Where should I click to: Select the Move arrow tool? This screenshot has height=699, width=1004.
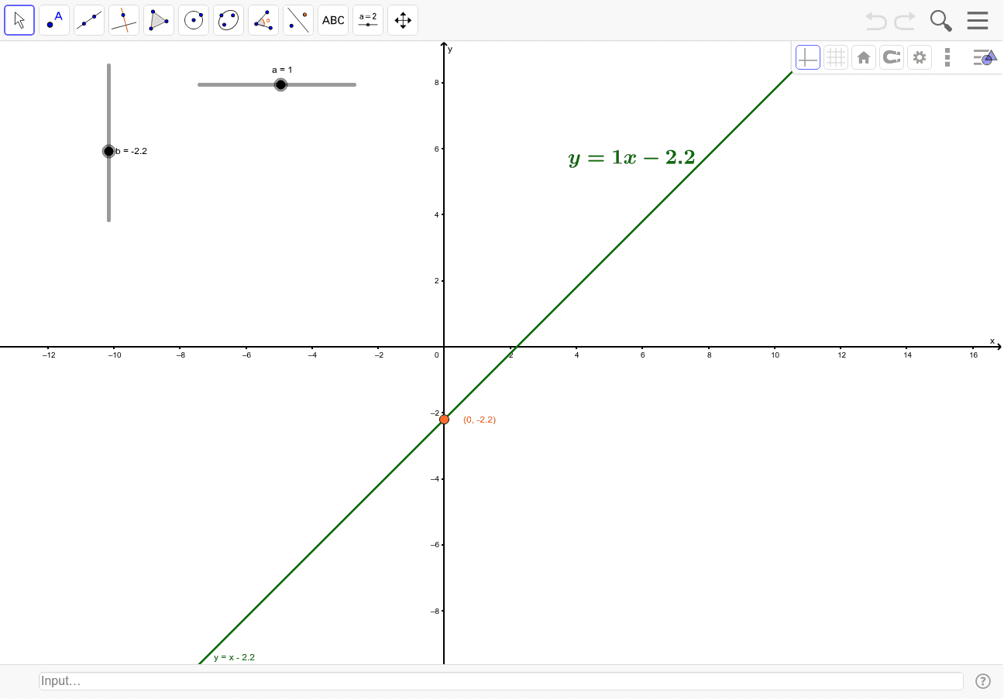tap(19, 20)
